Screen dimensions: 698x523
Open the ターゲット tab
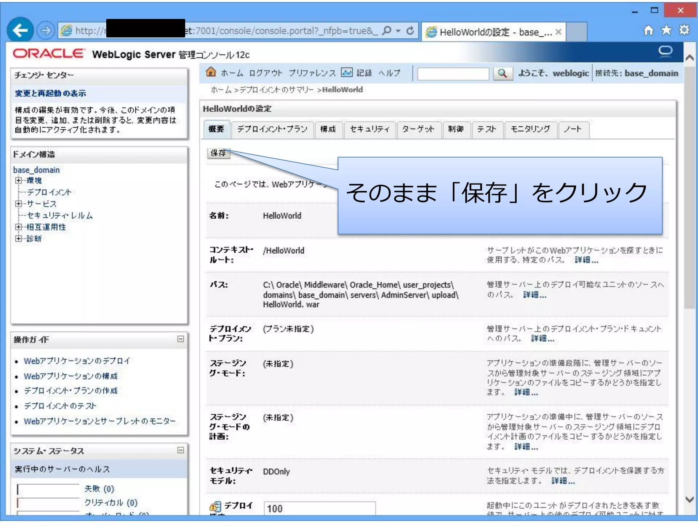(419, 129)
